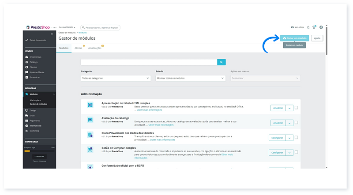Click the Avaliação do catálogo module icon
This screenshot has width=353, height=195.
(90, 120)
